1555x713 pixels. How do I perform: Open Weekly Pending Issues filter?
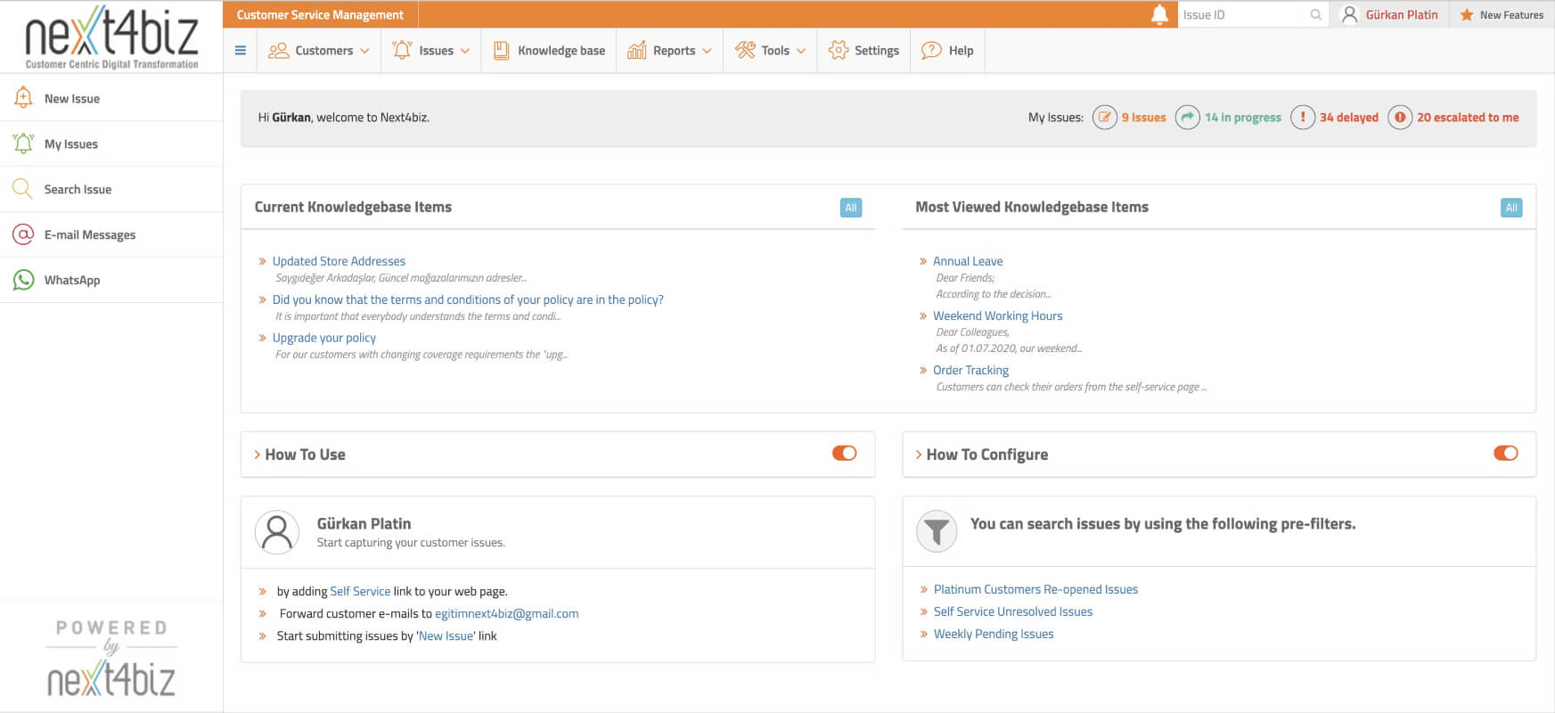[x=994, y=634]
